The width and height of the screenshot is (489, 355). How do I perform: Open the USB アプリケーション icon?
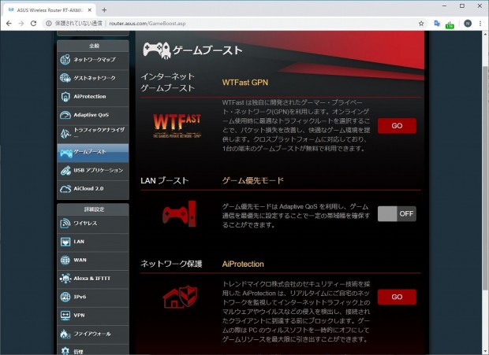tap(65, 170)
